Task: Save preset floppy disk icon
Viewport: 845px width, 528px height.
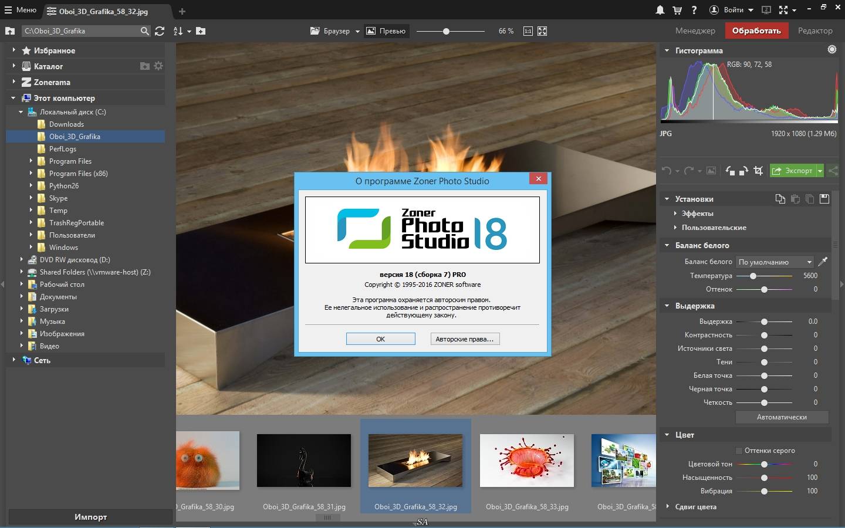Action: (x=824, y=199)
